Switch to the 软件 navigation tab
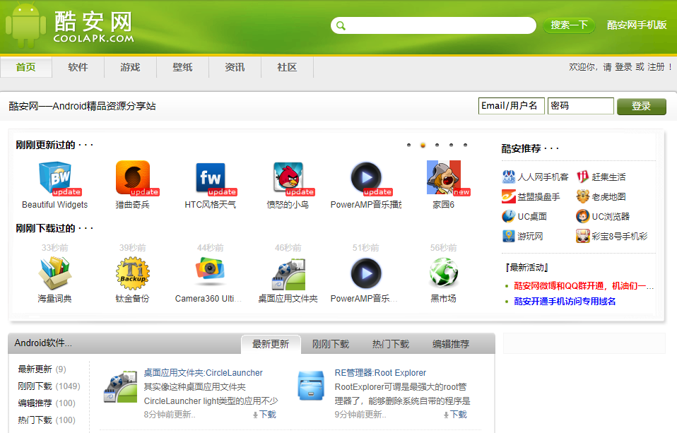 tap(78, 67)
